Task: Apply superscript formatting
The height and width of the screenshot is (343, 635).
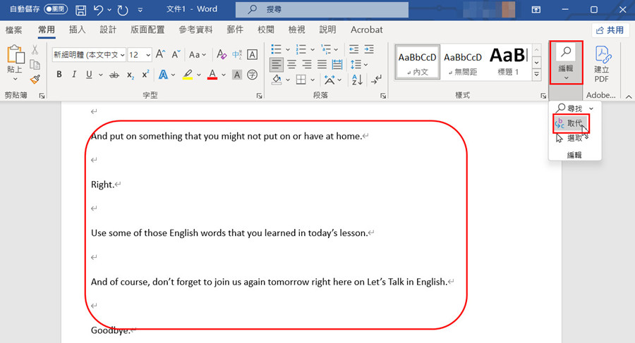Action: point(145,75)
